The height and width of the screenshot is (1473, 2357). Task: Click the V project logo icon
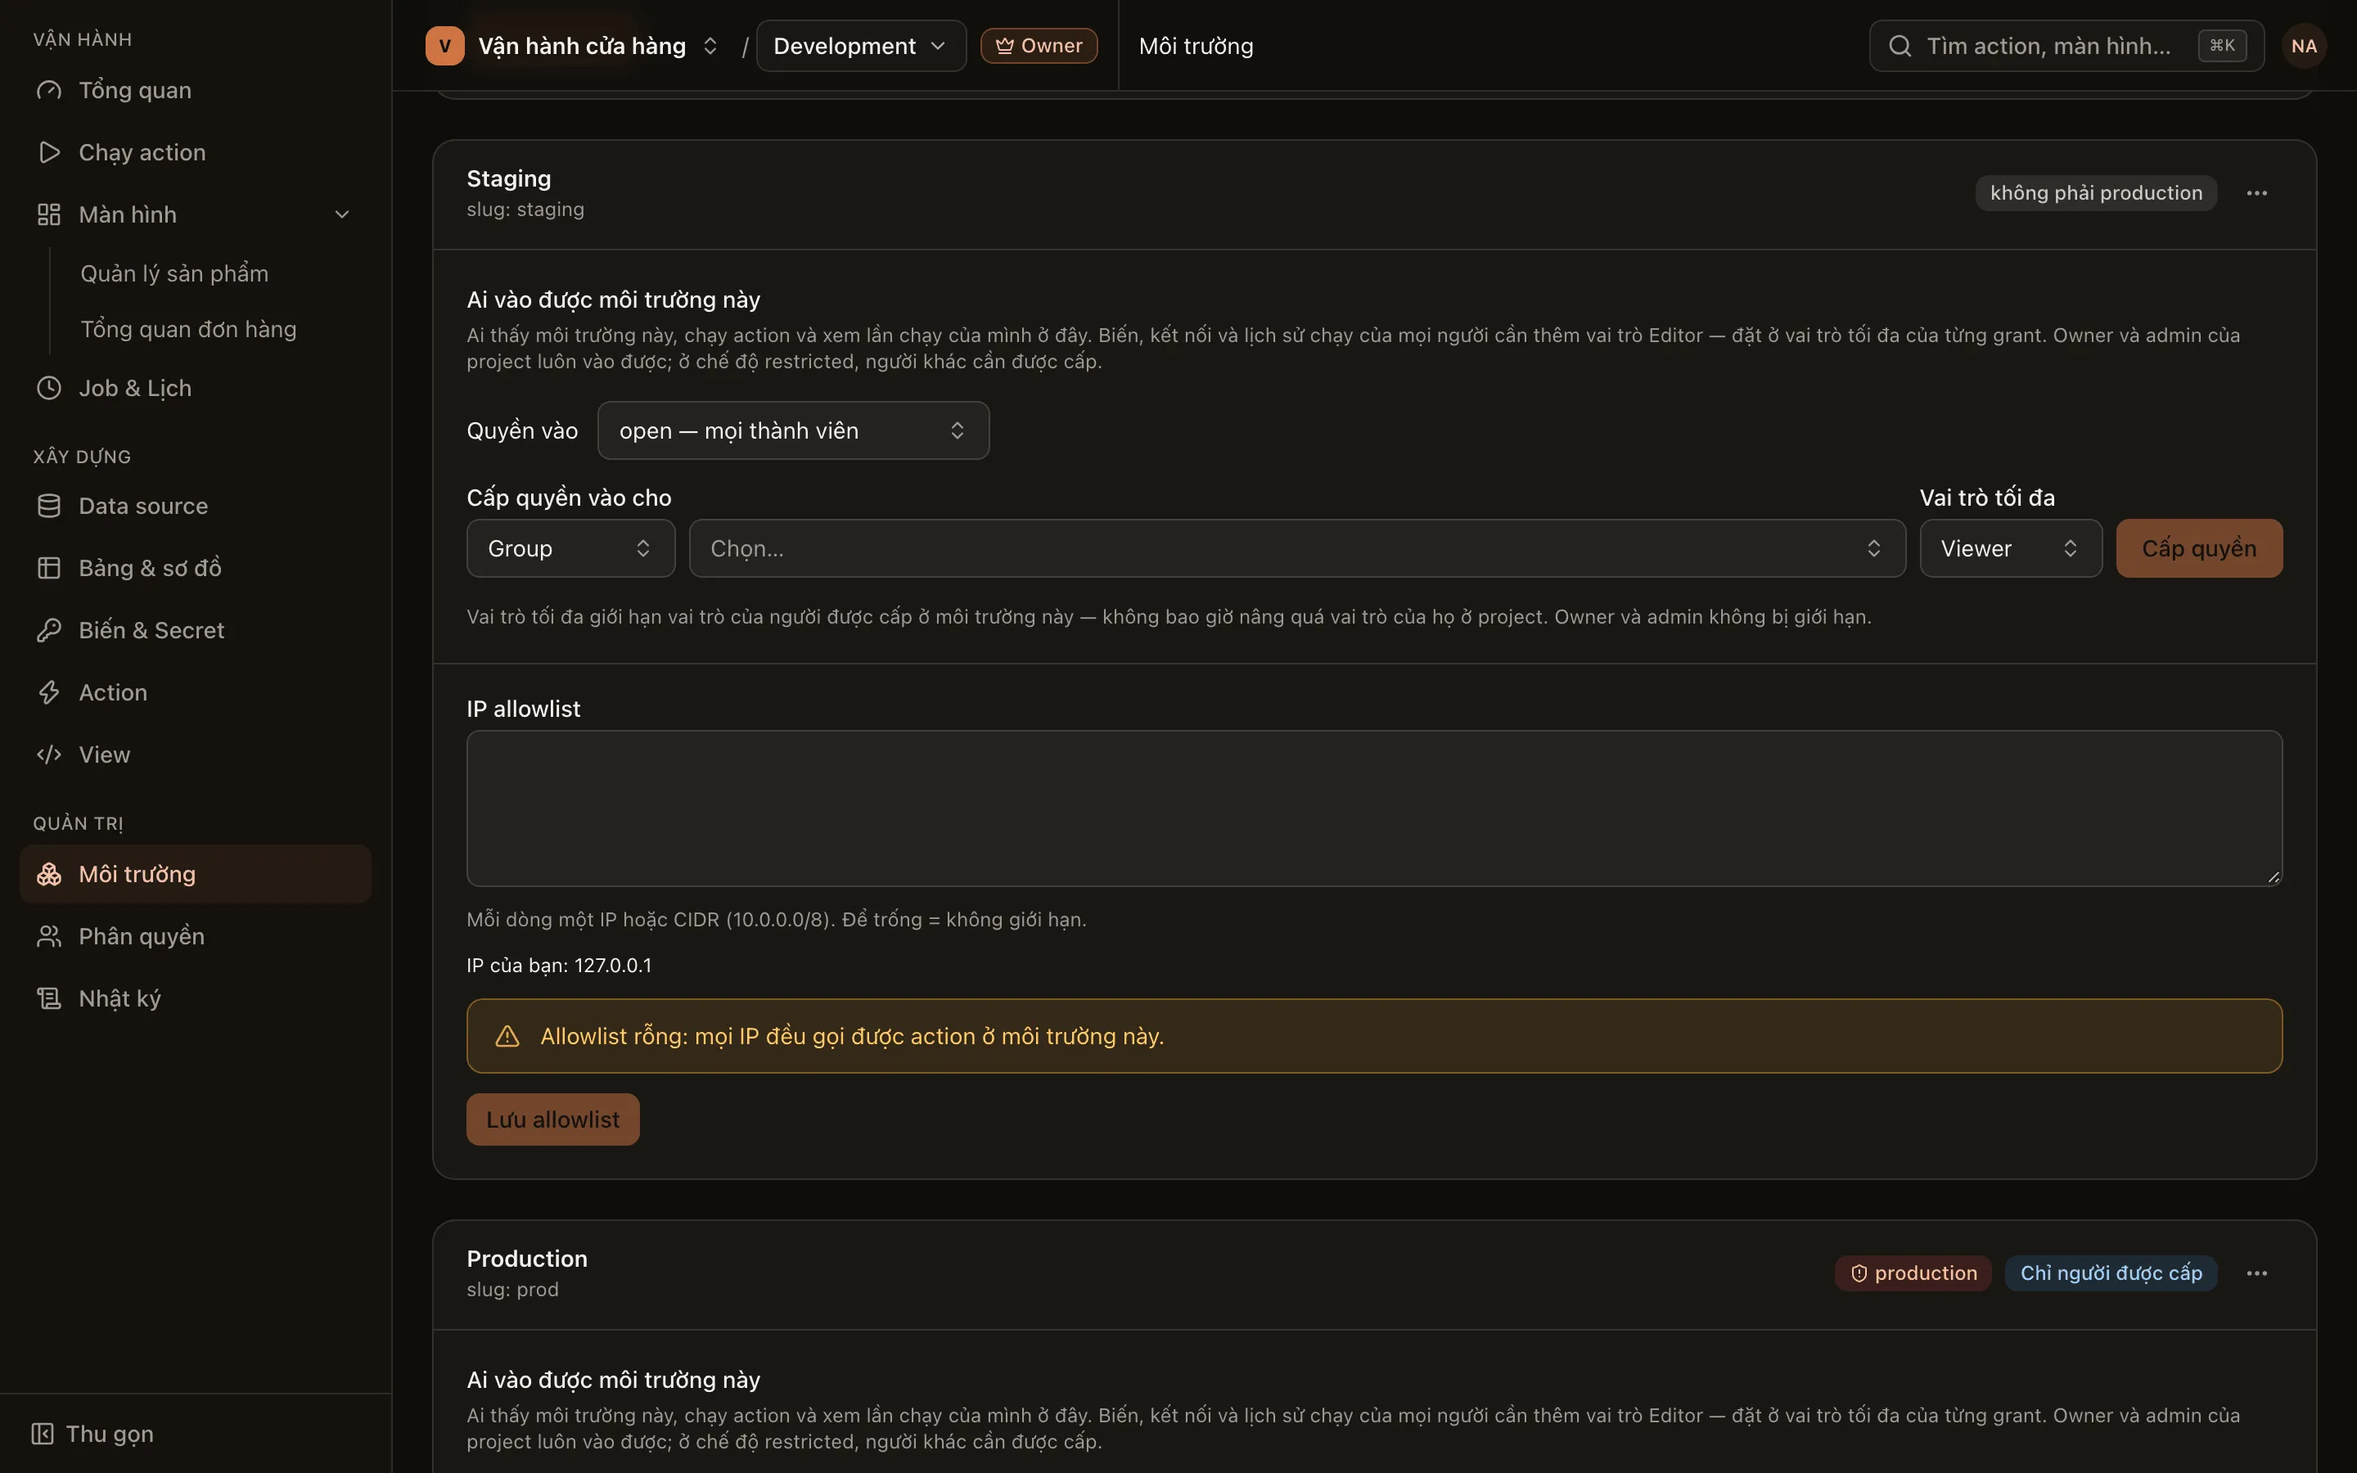[x=444, y=46]
